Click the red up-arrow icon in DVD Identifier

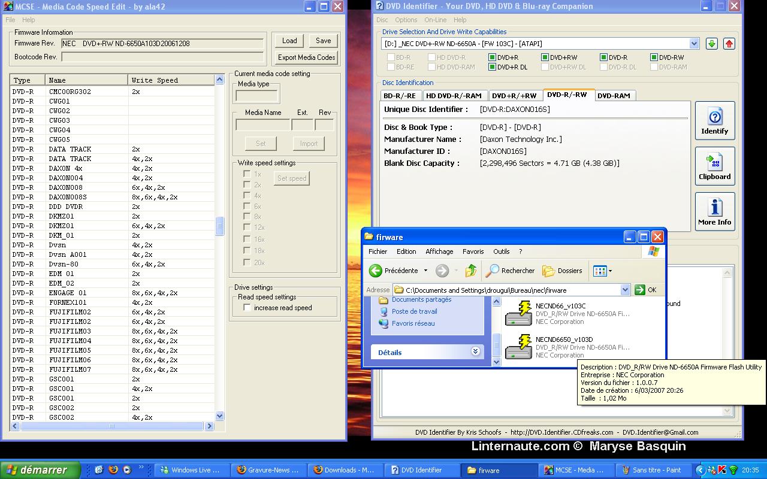(x=729, y=44)
